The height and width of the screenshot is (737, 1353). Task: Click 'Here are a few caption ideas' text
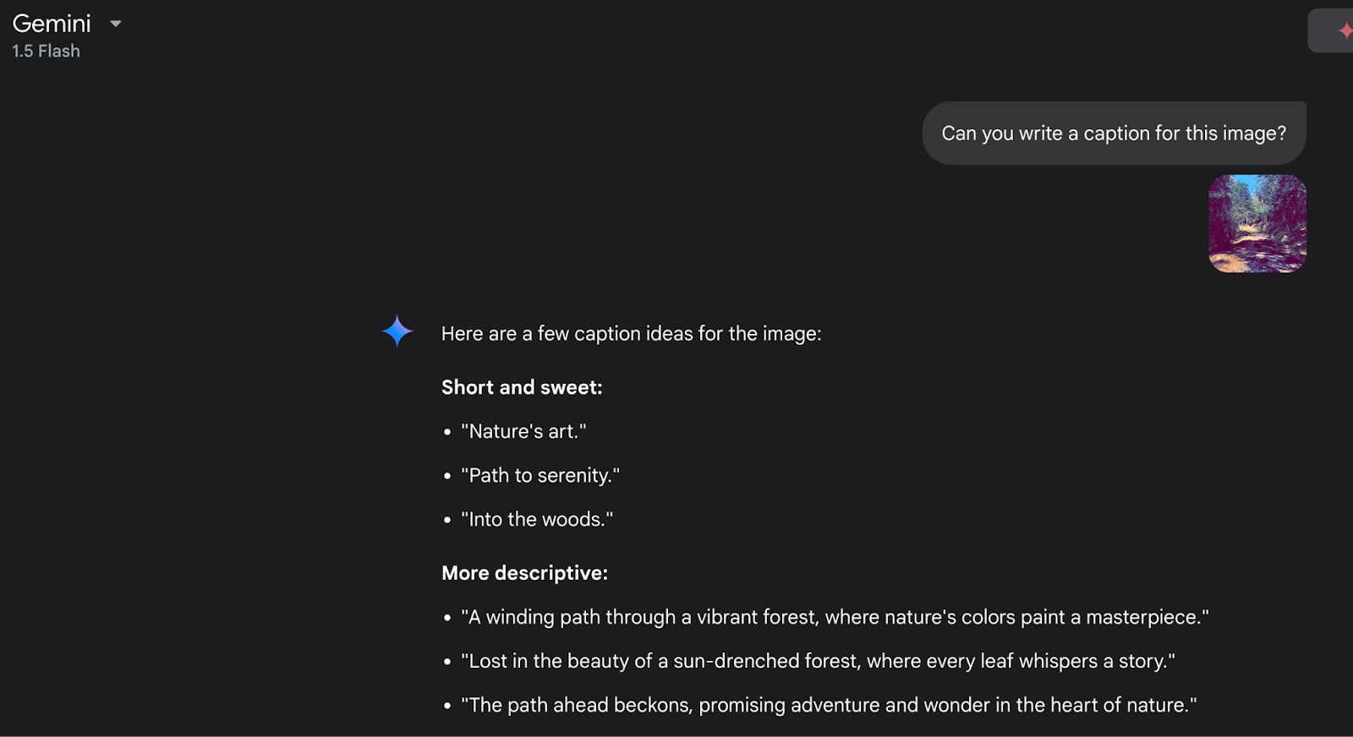pyautogui.click(x=631, y=334)
